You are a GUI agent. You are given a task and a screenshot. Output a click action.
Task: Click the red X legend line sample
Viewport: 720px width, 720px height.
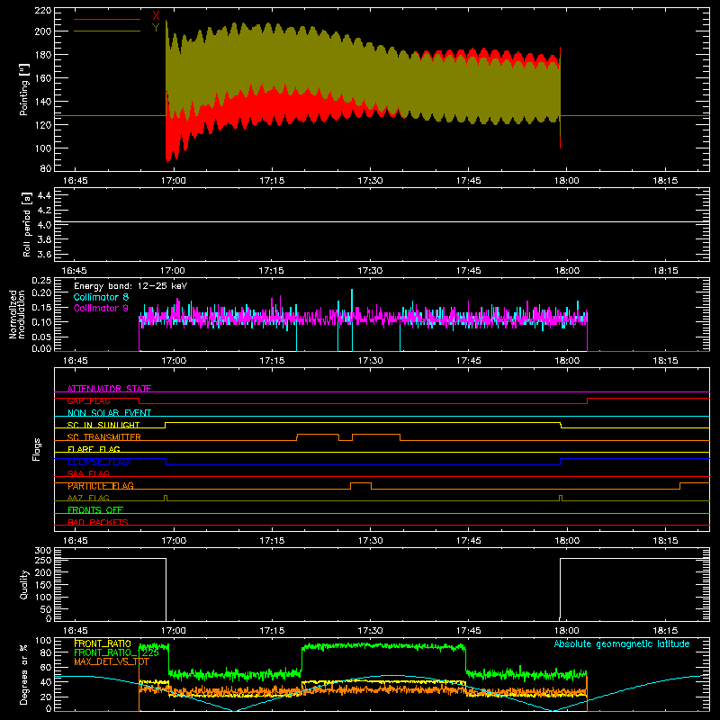pos(107,19)
